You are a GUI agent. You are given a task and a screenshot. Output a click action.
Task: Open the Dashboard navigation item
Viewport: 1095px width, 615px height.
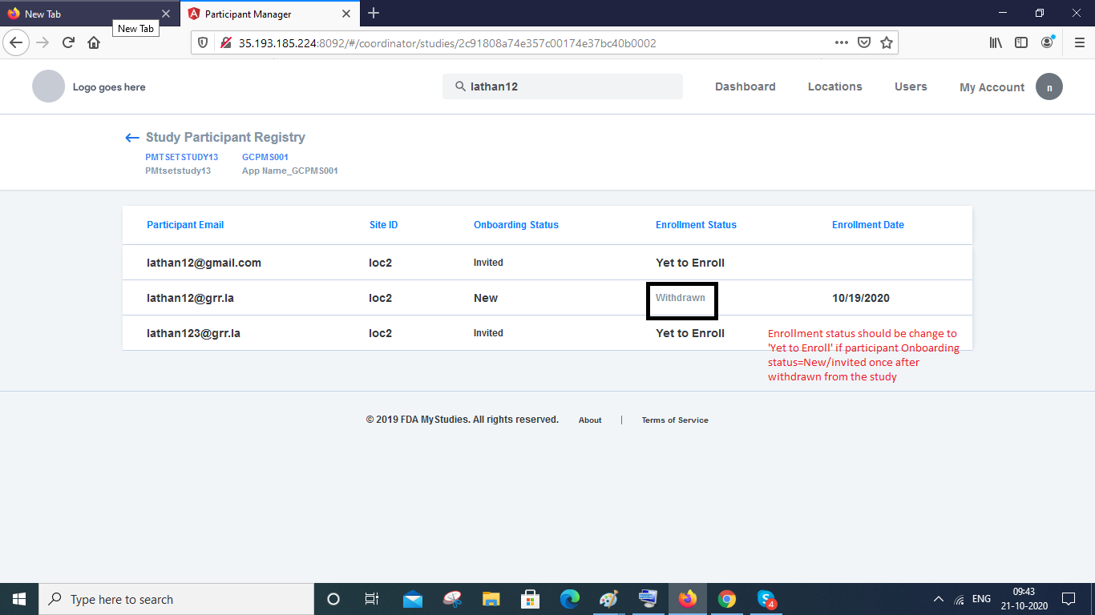(x=745, y=86)
